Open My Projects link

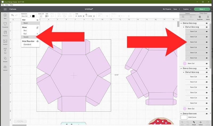pyautogui.click(x=167, y=9)
